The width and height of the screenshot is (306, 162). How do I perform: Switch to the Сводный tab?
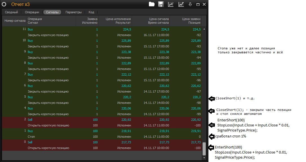pos(11,12)
